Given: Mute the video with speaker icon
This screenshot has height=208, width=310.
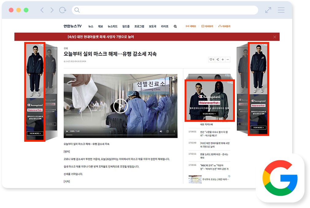Looking at the screenshot, I should pyautogui.click(x=161, y=131).
